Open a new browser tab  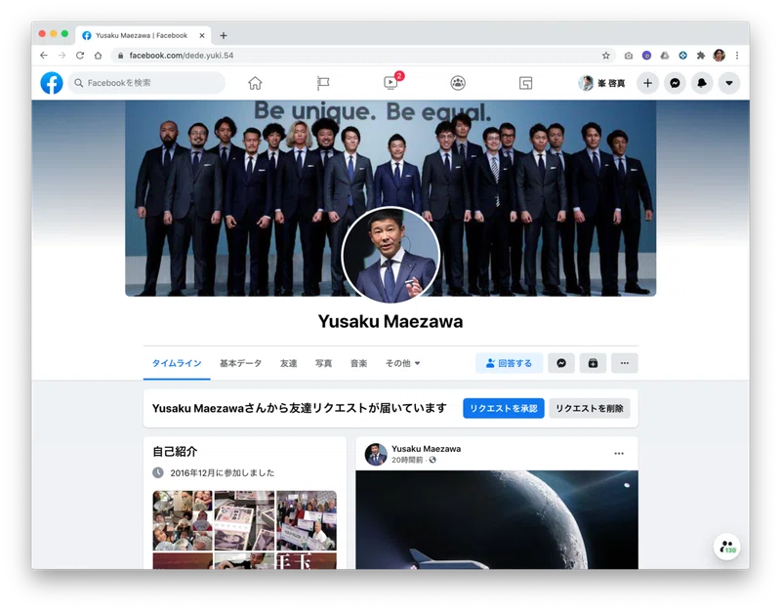(x=224, y=35)
